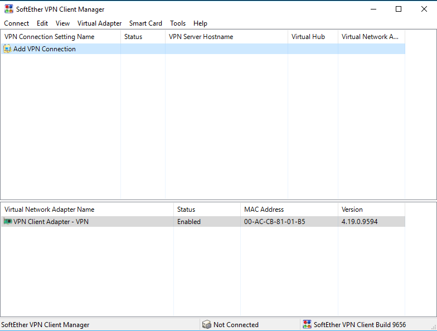Click the SoftEther build icon in status bar

coord(307,325)
